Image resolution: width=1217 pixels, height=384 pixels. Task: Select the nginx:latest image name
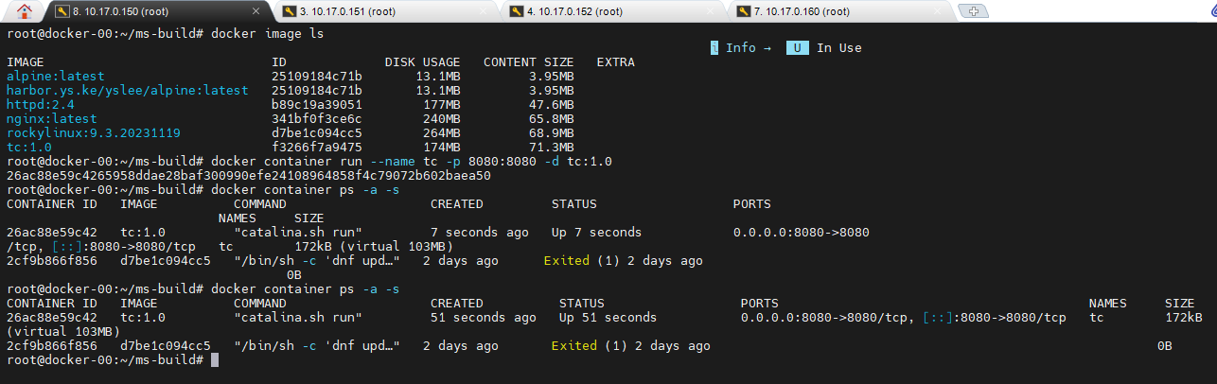[x=52, y=118]
